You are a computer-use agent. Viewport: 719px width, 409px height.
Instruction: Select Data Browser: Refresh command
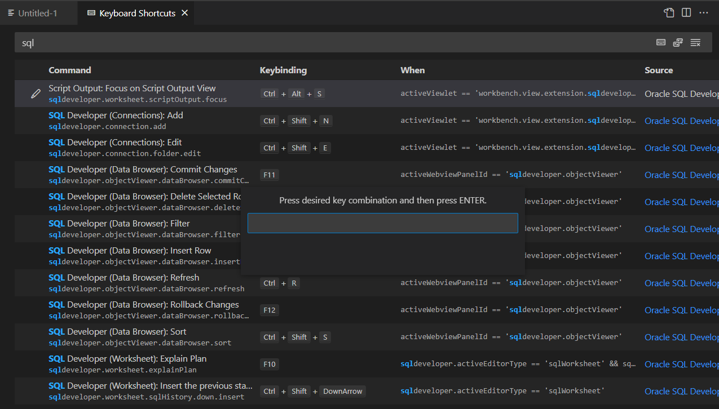click(x=123, y=277)
